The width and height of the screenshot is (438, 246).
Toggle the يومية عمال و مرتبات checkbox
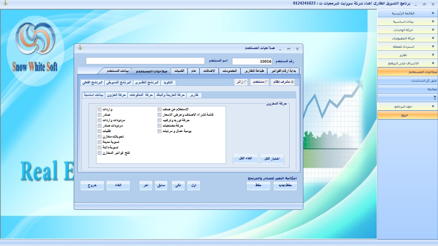160,131
